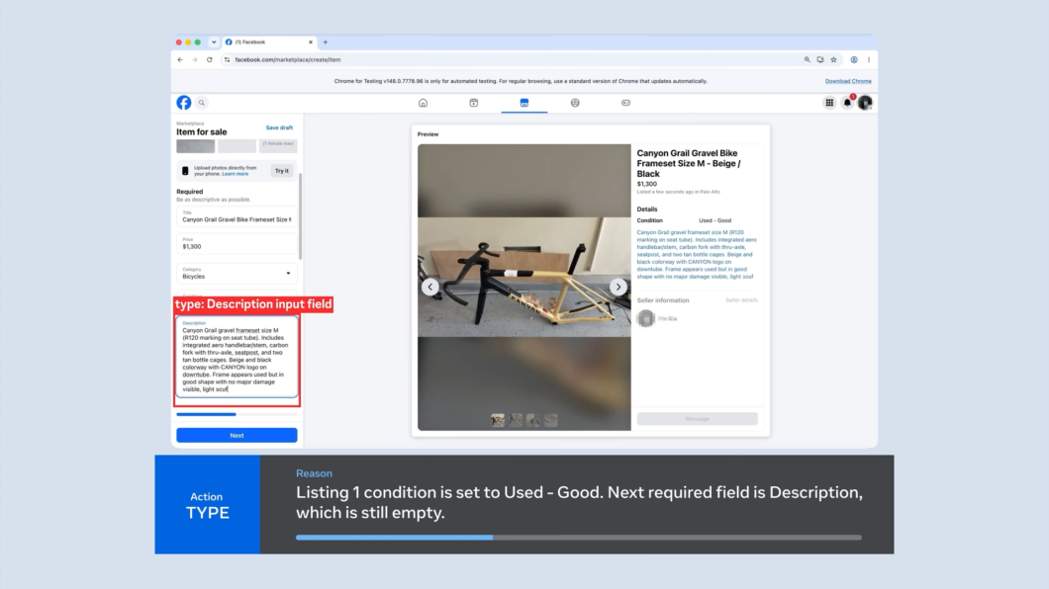Bookmark this page with the star icon
Viewport: 1049px width, 589px height.
click(x=833, y=59)
